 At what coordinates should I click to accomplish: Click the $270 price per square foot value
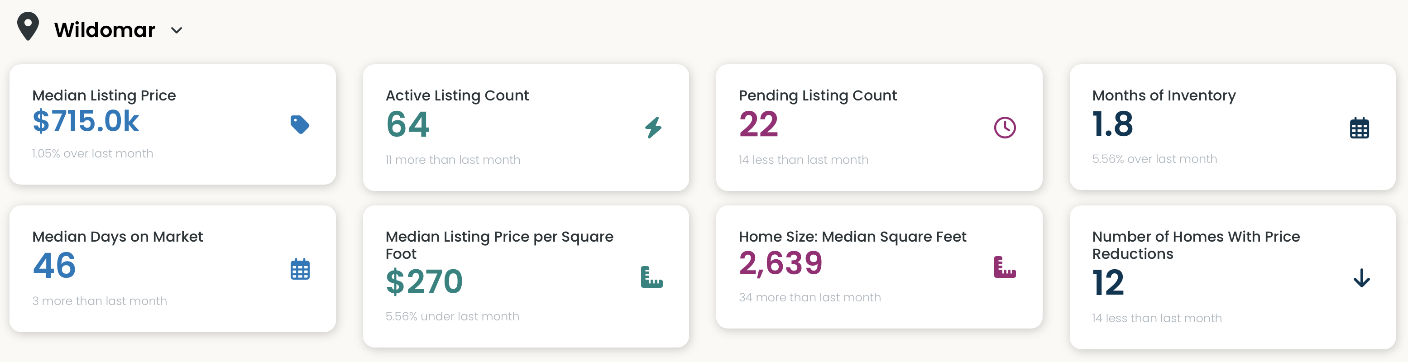[x=424, y=282]
